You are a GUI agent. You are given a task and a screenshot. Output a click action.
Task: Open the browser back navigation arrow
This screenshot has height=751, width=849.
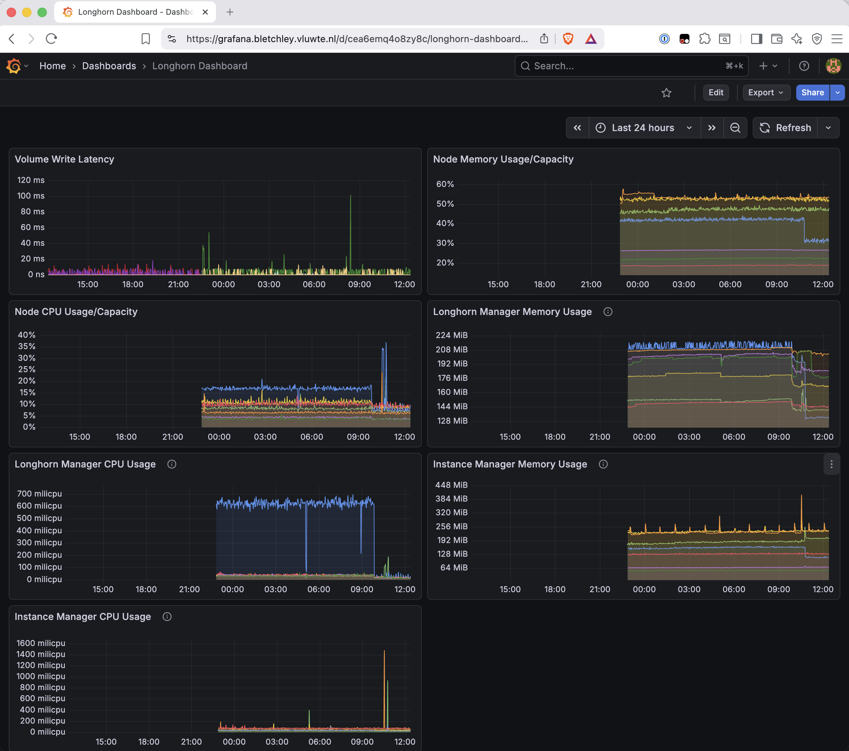(12, 39)
